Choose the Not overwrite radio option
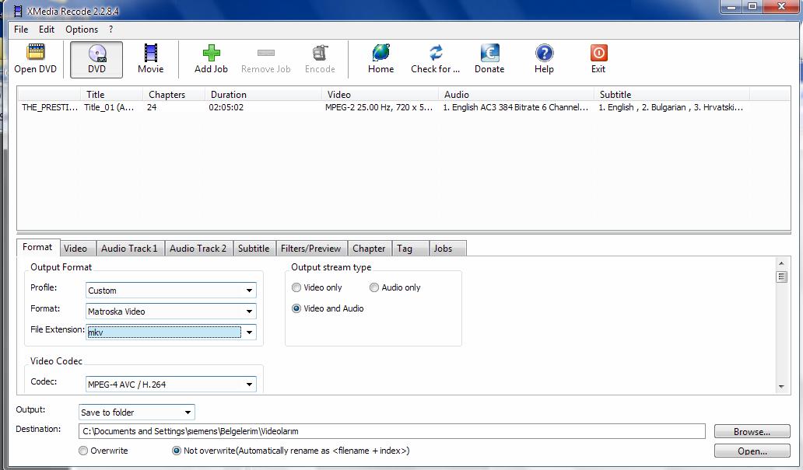The height and width of the screenshot is (470, 803). click(176, 451)
